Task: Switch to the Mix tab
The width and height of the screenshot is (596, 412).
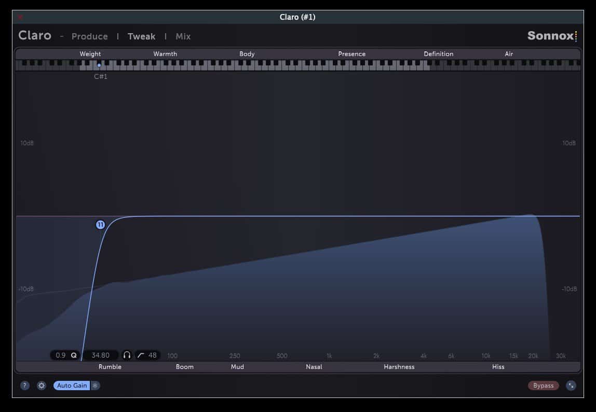Action: [x=182, y=36]
